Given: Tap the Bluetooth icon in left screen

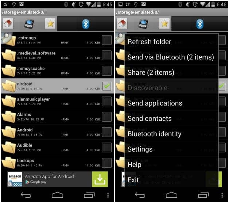Looking at the screenshot, I should click(x=86, y=24).
